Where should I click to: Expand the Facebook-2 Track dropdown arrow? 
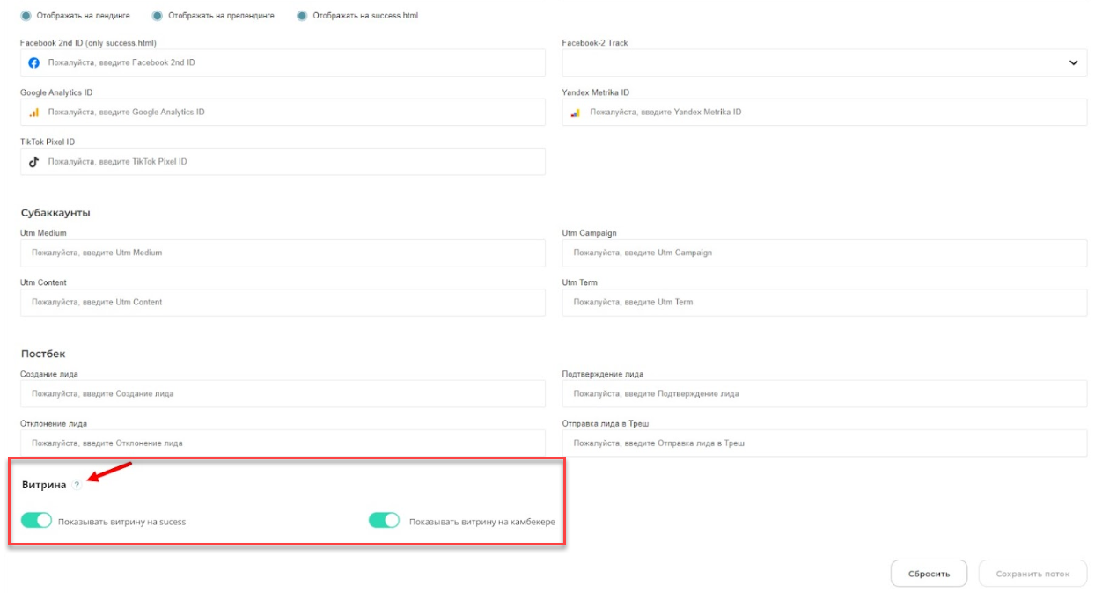click(x=1073, y=63)
